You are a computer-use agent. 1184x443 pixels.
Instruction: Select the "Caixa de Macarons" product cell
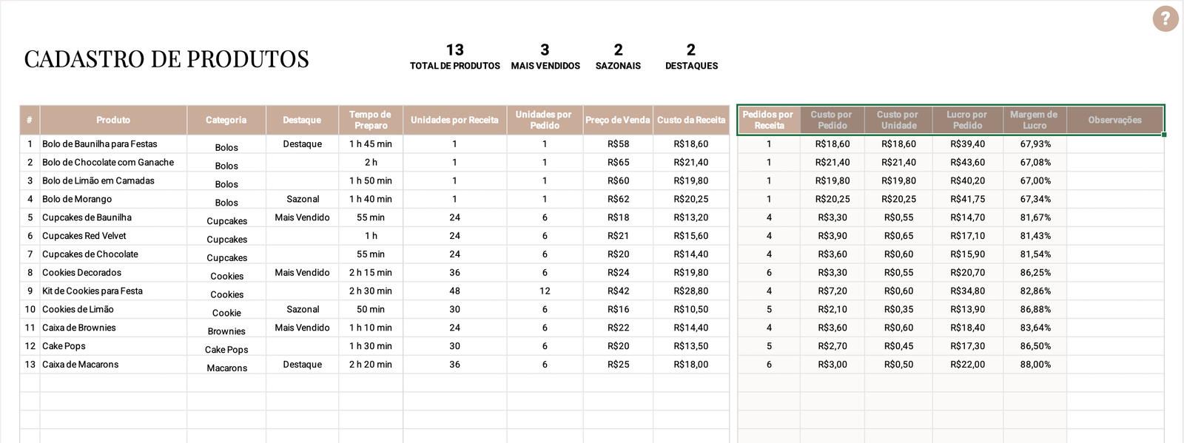[x=113, y=365]
